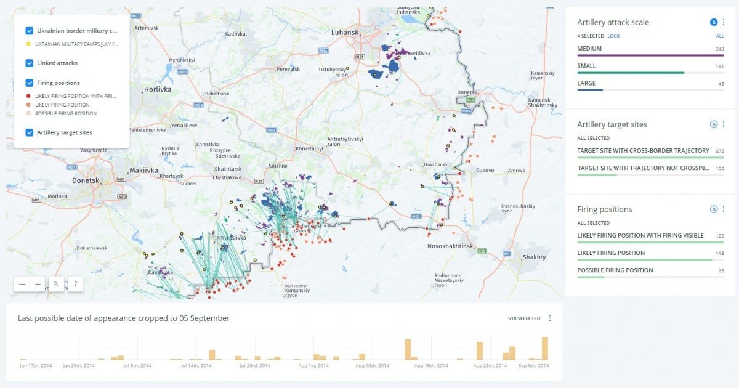The width and height of the screenshot is (739, 388).
Task: Zoom out the map with minus button
Action: point(22,284)
